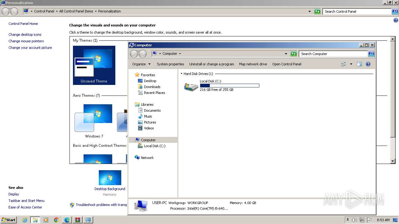
Task: Open Windows Explorer taskbar button
Action: click(x=35, y=220)
